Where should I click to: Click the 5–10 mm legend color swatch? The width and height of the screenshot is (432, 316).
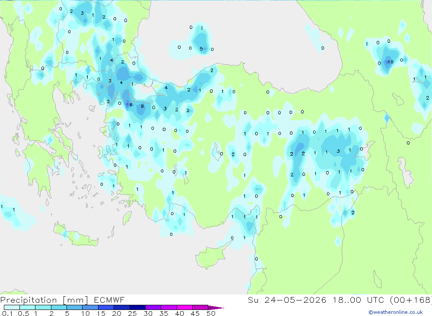(74, 307)
